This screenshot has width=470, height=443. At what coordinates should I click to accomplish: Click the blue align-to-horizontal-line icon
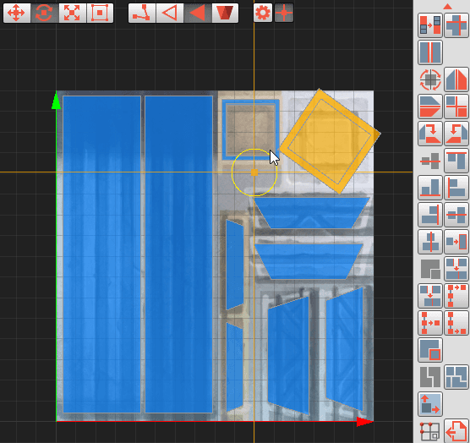456,215
